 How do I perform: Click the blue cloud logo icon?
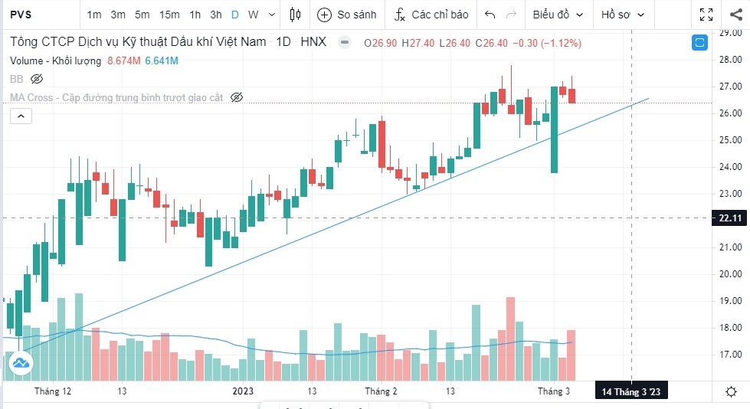(x=19, y=365)
